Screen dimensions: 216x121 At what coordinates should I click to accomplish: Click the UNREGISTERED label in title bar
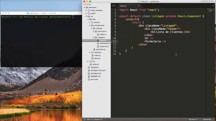click(x=207, y=1)
